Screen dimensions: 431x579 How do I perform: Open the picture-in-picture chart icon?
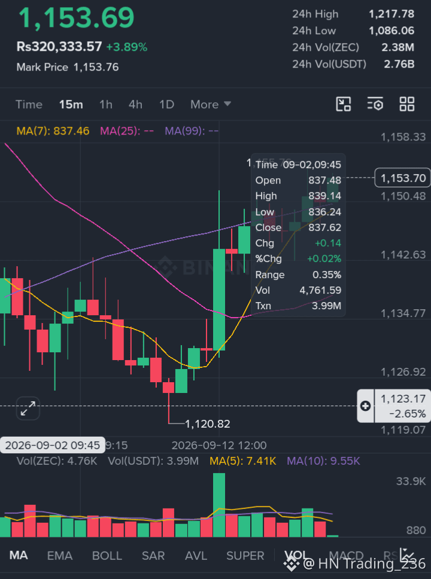pyautogui.click(x=343, y=104)
